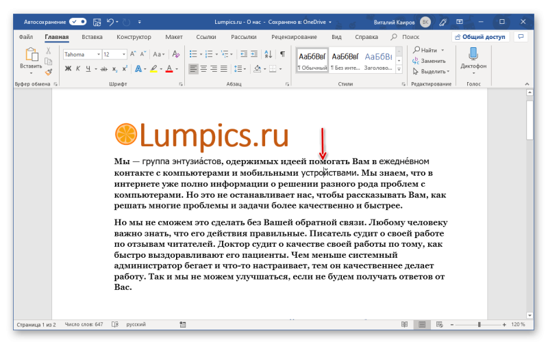Image resolution: width=548 pixels, height=344 pixels.
Task: Click the Redo icon
Action: [x=126, y=22]
